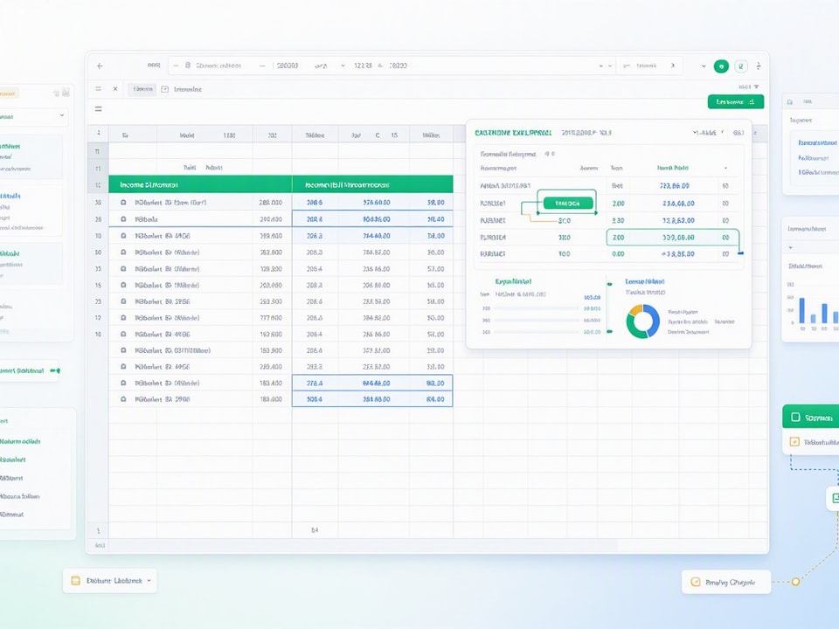This screenshot has width=839, height=629.
Task: Click the third progress bar in popup
Action: pos(536,332)
